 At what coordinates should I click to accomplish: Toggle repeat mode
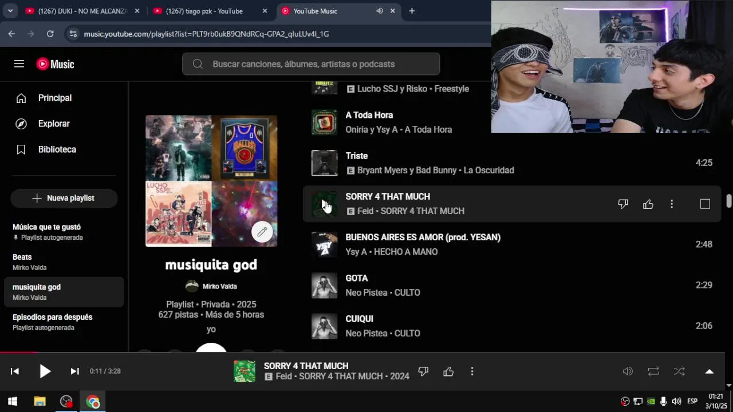(653, 371)
